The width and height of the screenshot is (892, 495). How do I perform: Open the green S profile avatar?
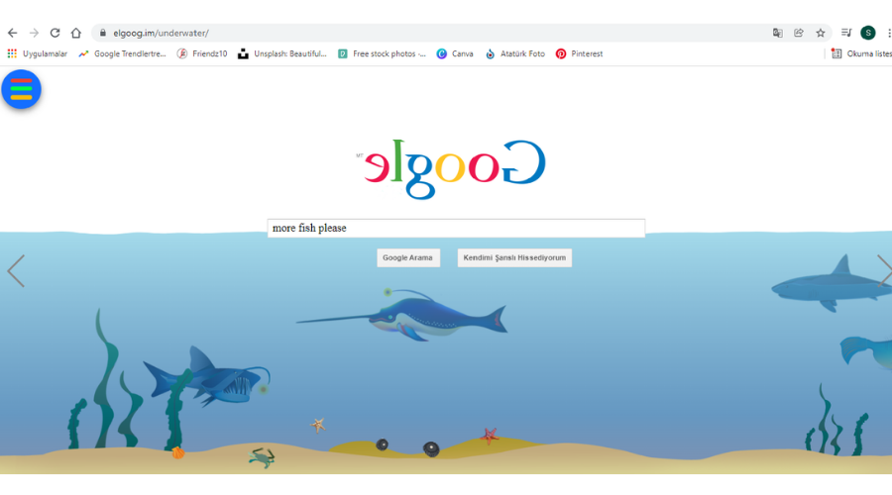click(x=868, y=33)
